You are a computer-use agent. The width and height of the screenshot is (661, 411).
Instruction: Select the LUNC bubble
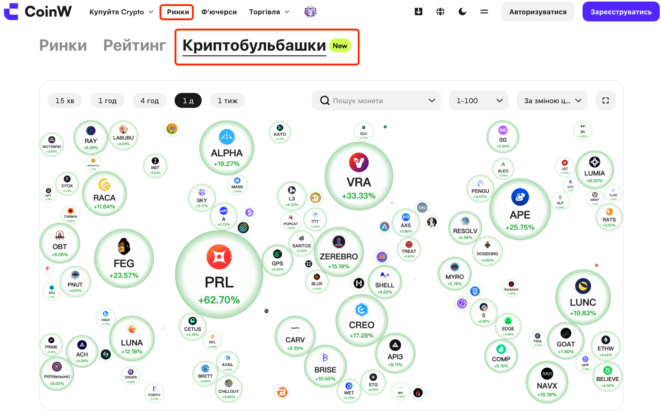pos(583,297)
